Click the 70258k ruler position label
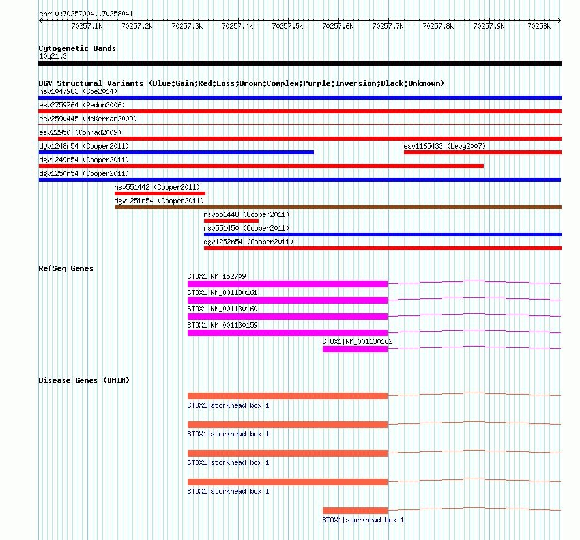Viewport: 580px width, 540px height. [x=539, y=26]
